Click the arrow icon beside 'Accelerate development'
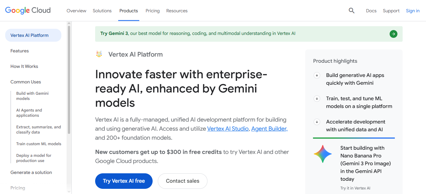426x194 pixels. [x=317, y=122]
